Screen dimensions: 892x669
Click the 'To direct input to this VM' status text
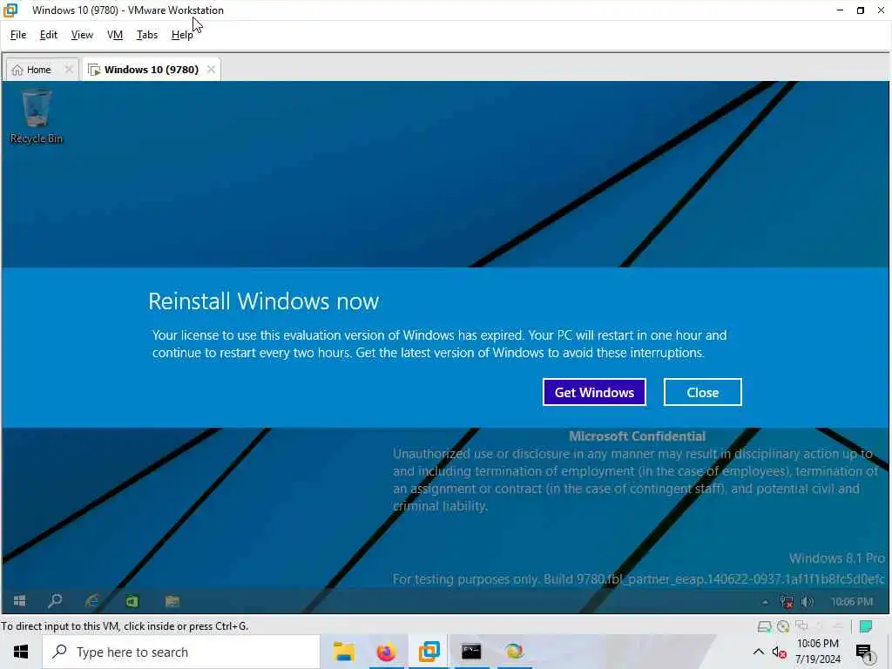coord(124,626)
